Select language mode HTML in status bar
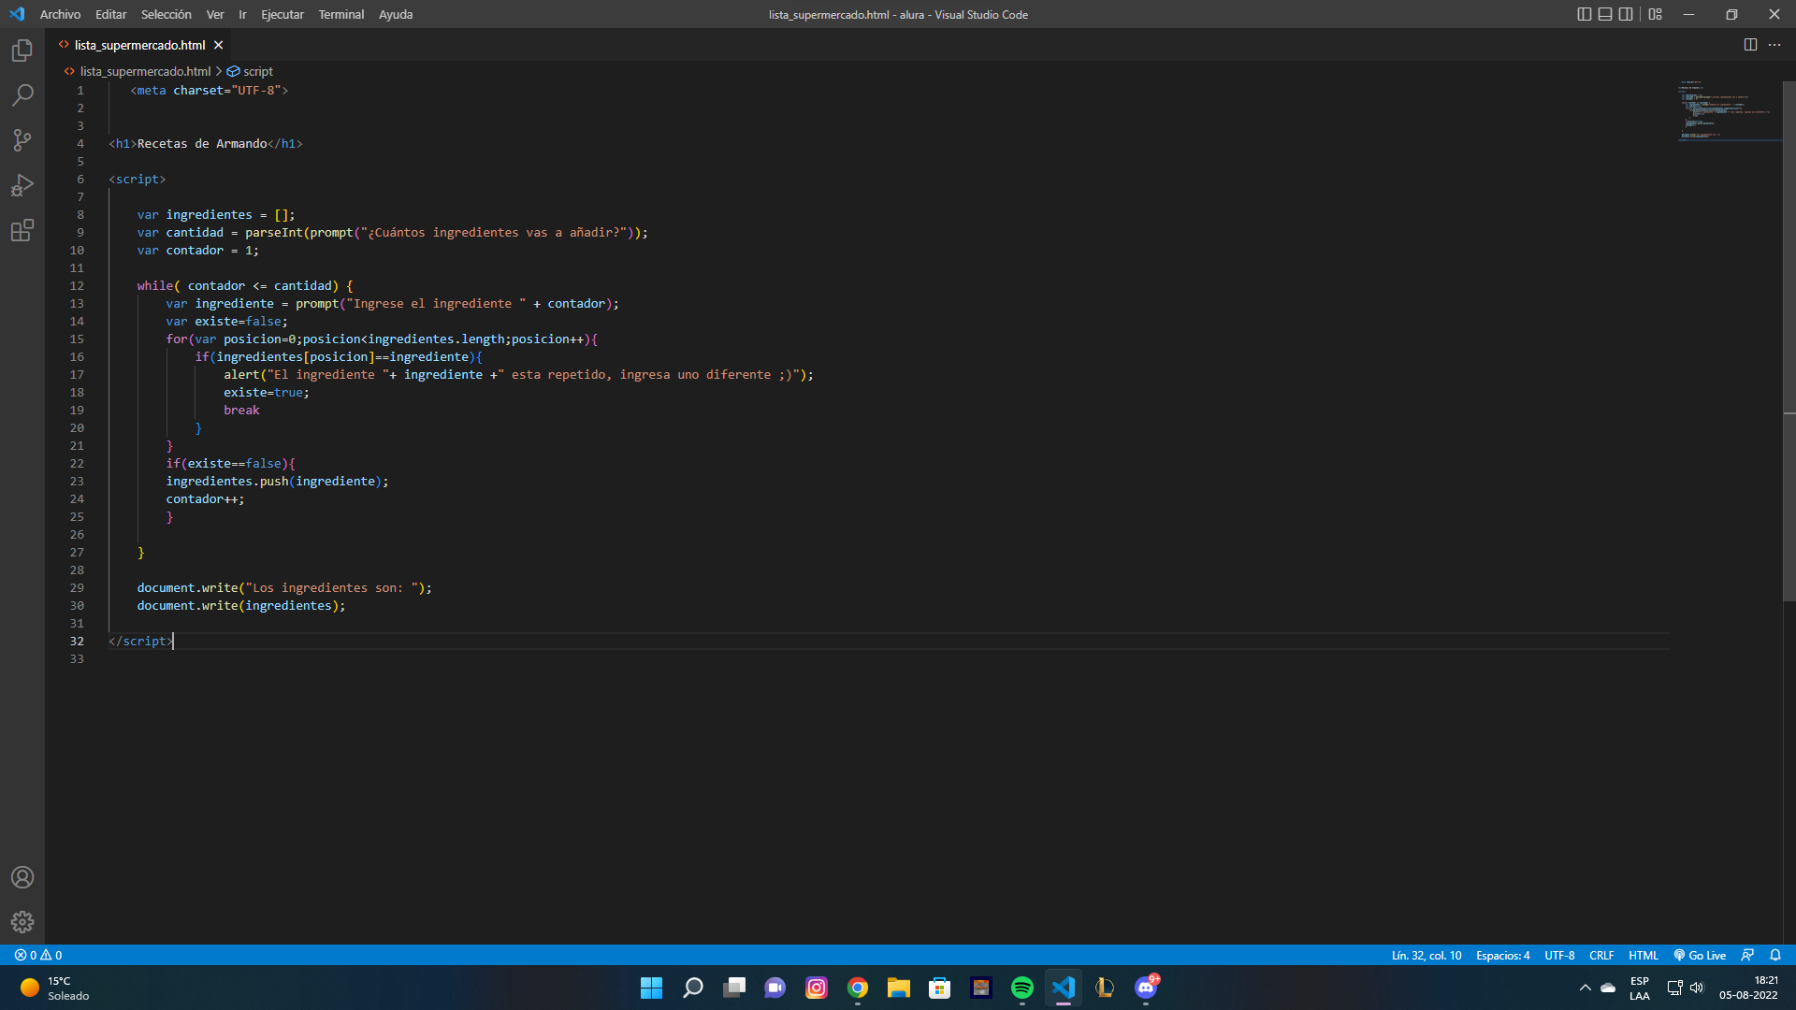 click(1643, 955)
